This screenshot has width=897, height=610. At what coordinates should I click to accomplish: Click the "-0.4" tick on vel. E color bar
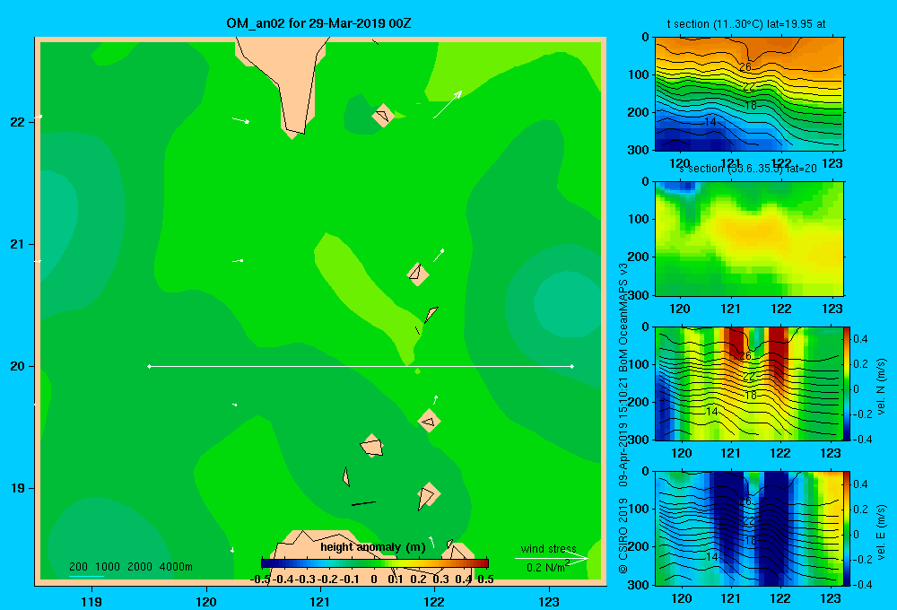click(862, 584)
